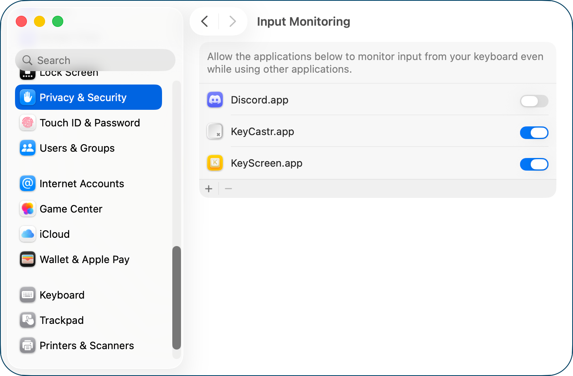This screenshot has height=376, width=573.
Task: Click the Search field in sidebar
Action: (95, 60)
